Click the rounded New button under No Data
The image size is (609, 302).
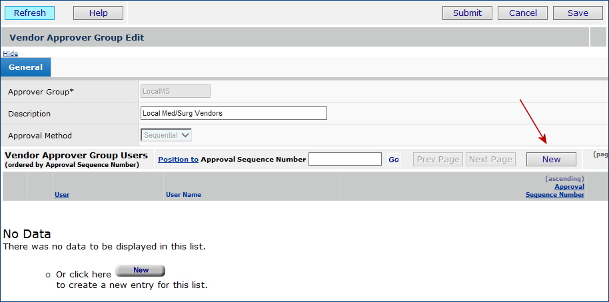(141, 271)
